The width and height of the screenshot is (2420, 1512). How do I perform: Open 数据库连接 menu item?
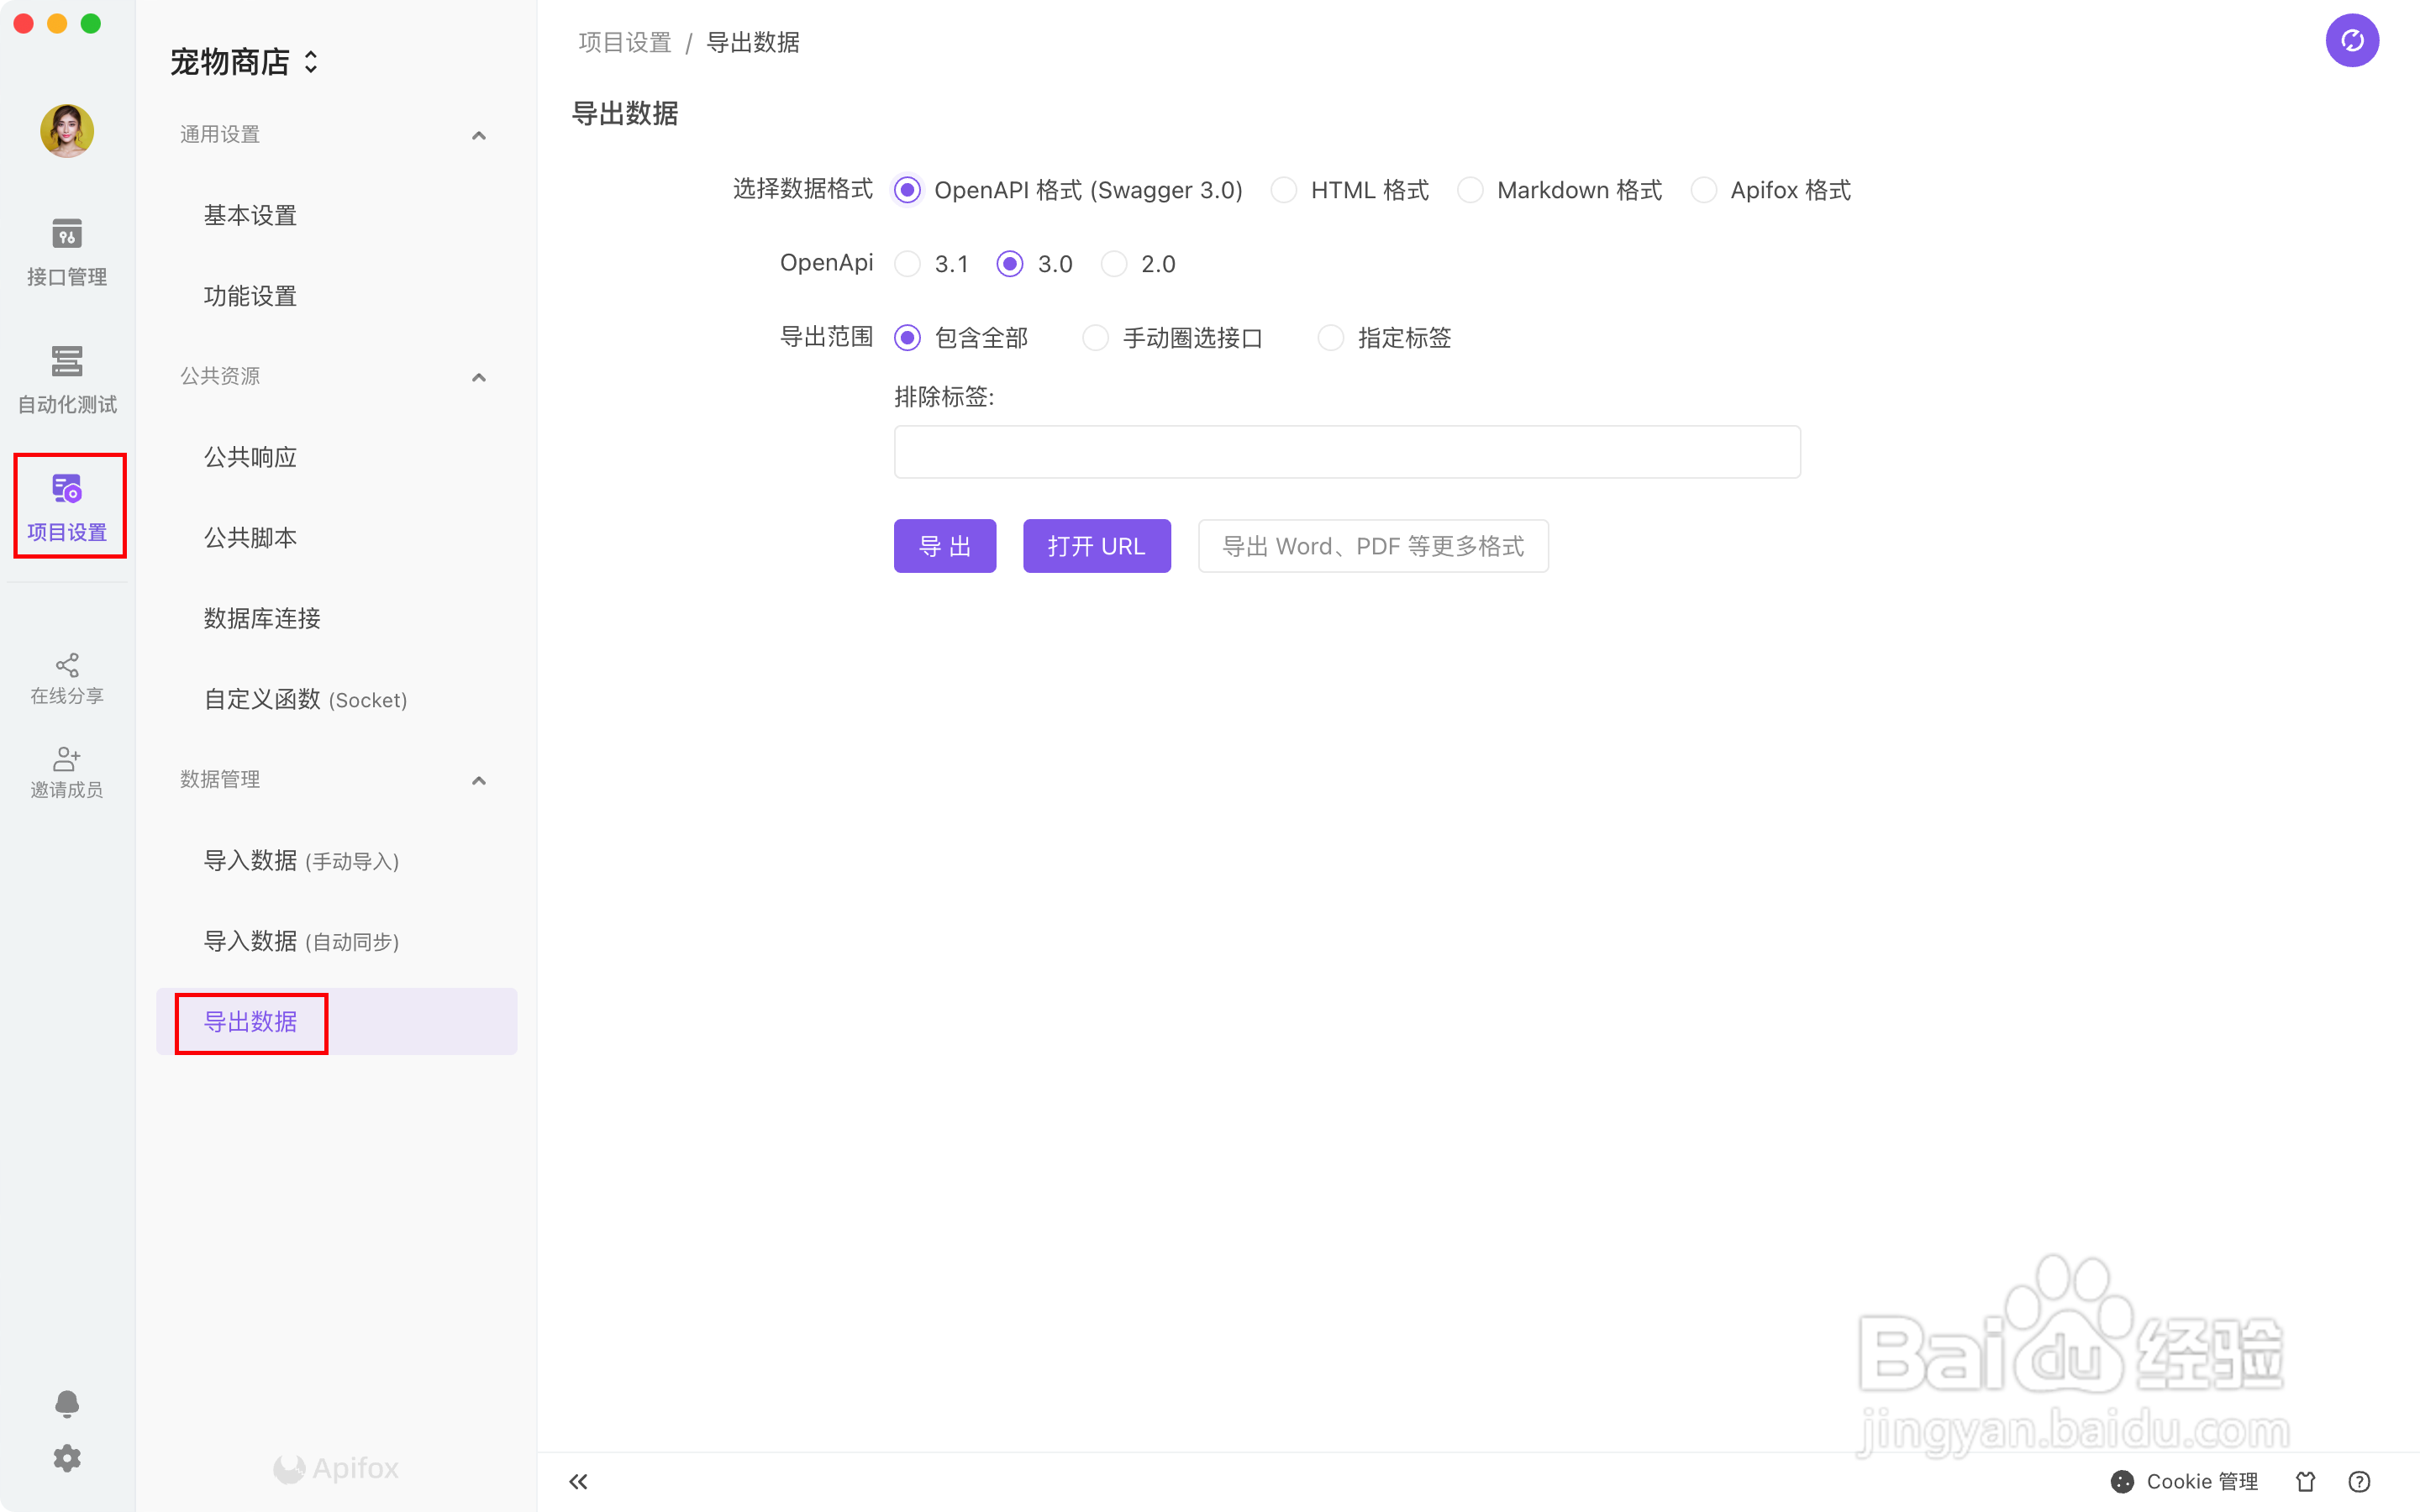point(336,618)
